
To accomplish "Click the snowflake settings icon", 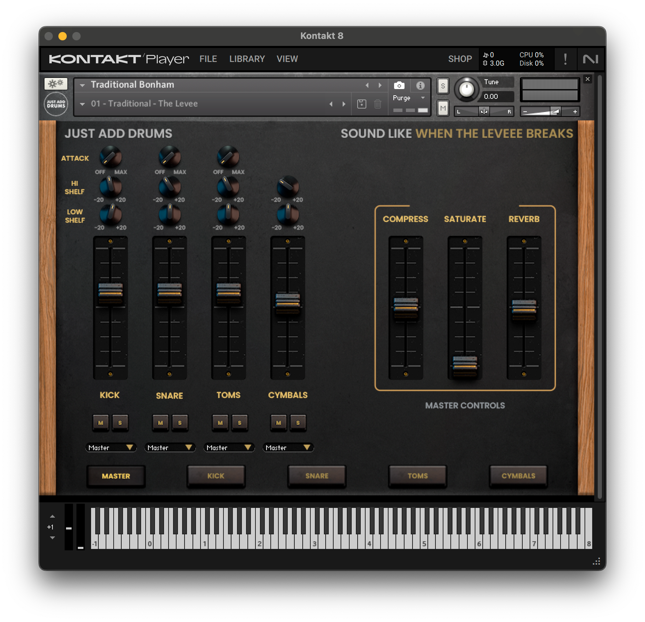I will [56, 83].
